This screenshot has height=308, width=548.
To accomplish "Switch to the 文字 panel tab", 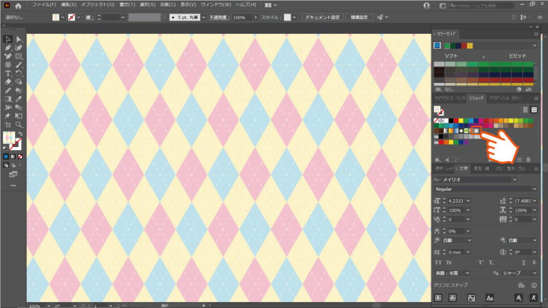I will (x=463, y=168).
